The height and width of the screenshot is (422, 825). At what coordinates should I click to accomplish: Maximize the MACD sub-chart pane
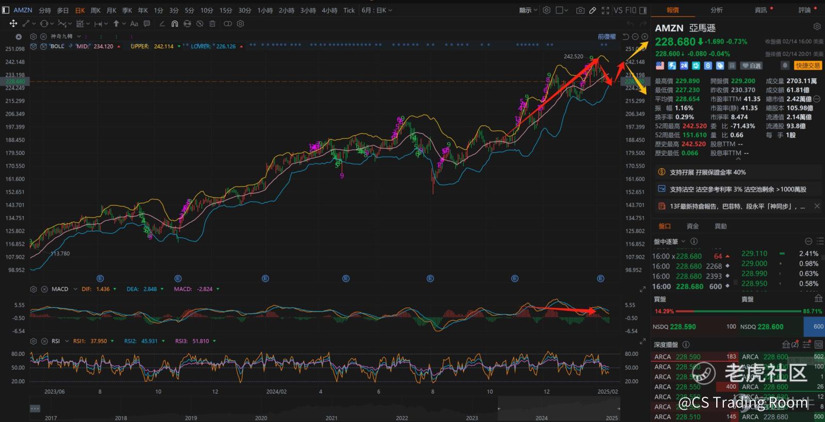tap(642, 289)
